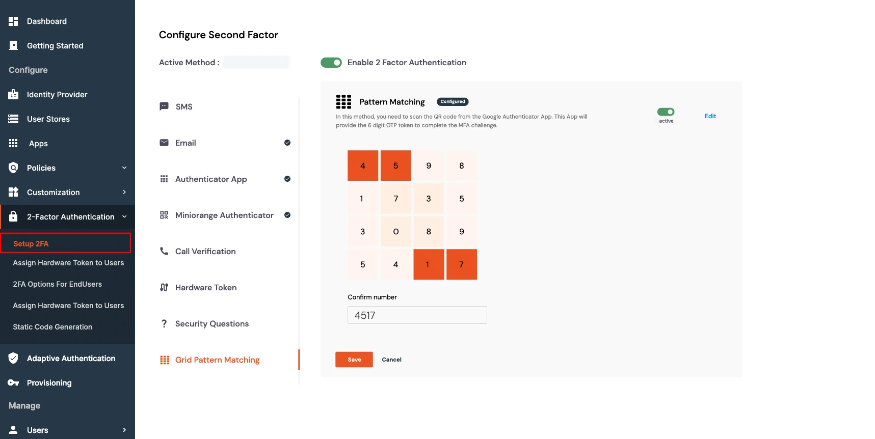
Task: Expand the Policies menu chevron
Action: (124, 168)
